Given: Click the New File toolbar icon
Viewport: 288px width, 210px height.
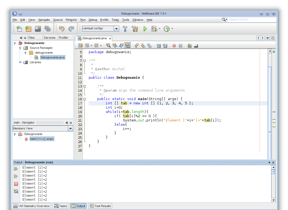Looking at the screenshot, I should click(x=19, y=29).
